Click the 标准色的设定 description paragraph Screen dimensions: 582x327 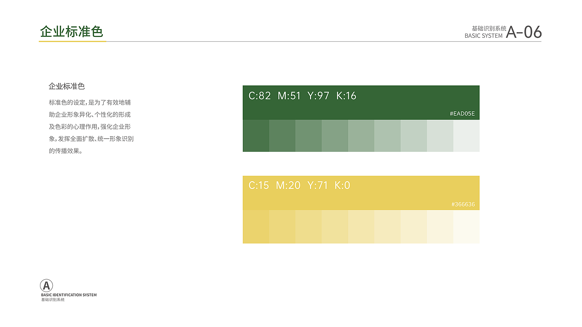click(91, 127)
